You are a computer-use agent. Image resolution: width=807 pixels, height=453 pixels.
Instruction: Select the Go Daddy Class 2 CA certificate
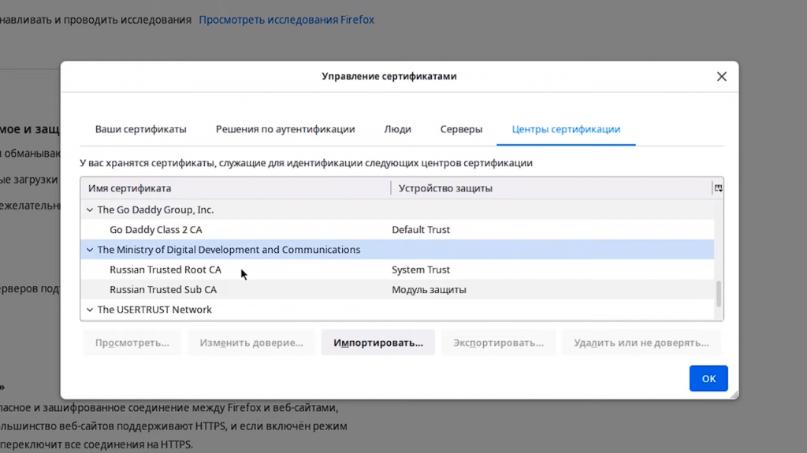(x=397, y=229)
